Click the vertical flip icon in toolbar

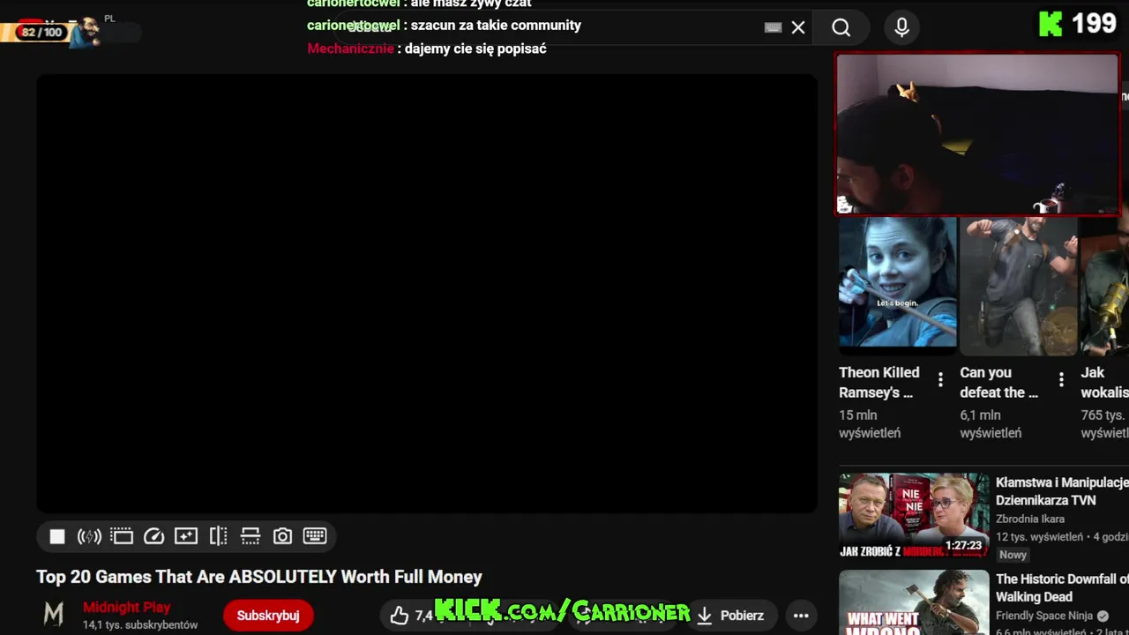(250, 536)
